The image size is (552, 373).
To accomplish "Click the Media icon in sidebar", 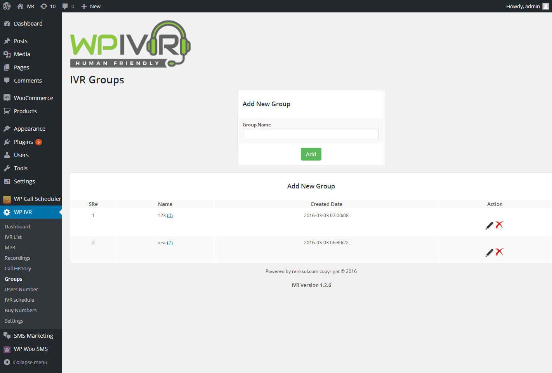I will coord(7,54).
